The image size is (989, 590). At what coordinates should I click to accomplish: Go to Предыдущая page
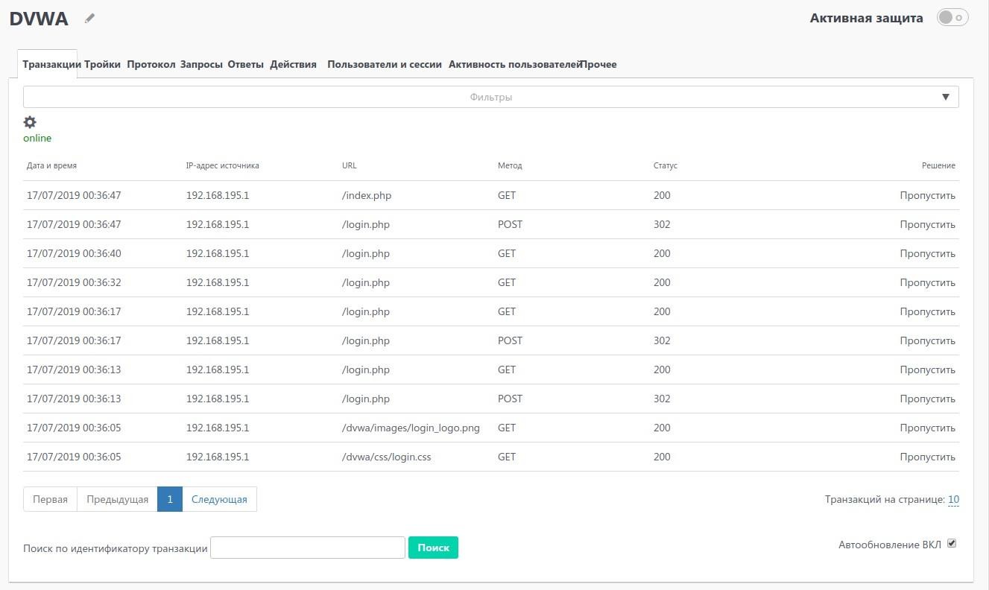[117, 499]
